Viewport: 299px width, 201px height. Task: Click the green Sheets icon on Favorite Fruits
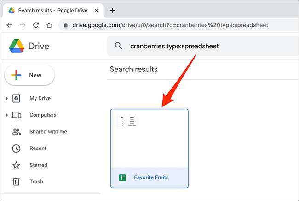(x=122, y=177)
